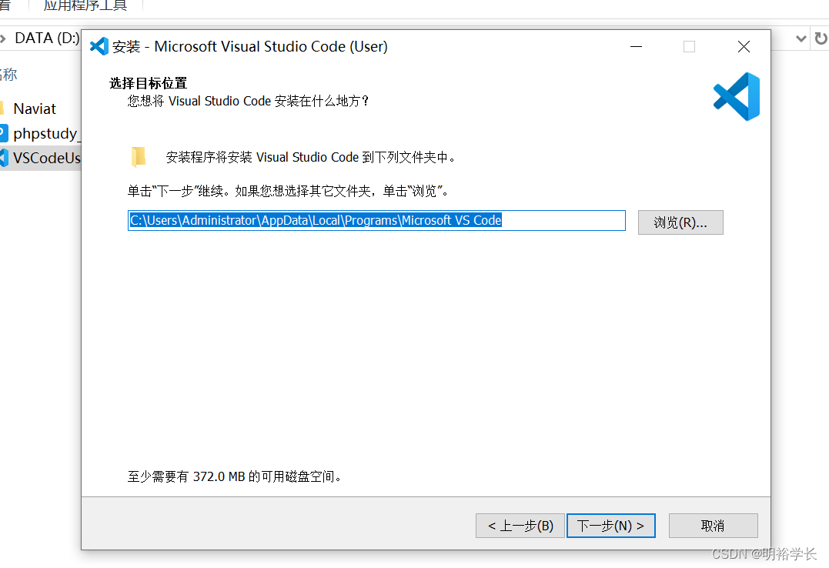Select phpstudy_ file in File Explorer
The height and width of the screenshot is (568, 829).
click(40, 133)
